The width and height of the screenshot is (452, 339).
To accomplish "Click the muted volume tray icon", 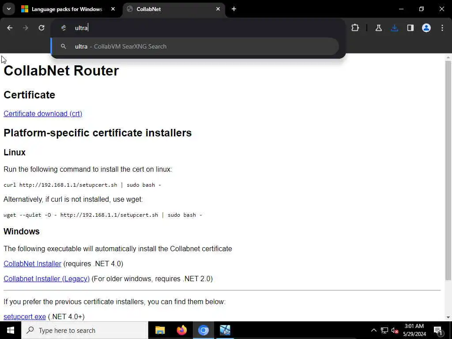I will coord(395,330).
